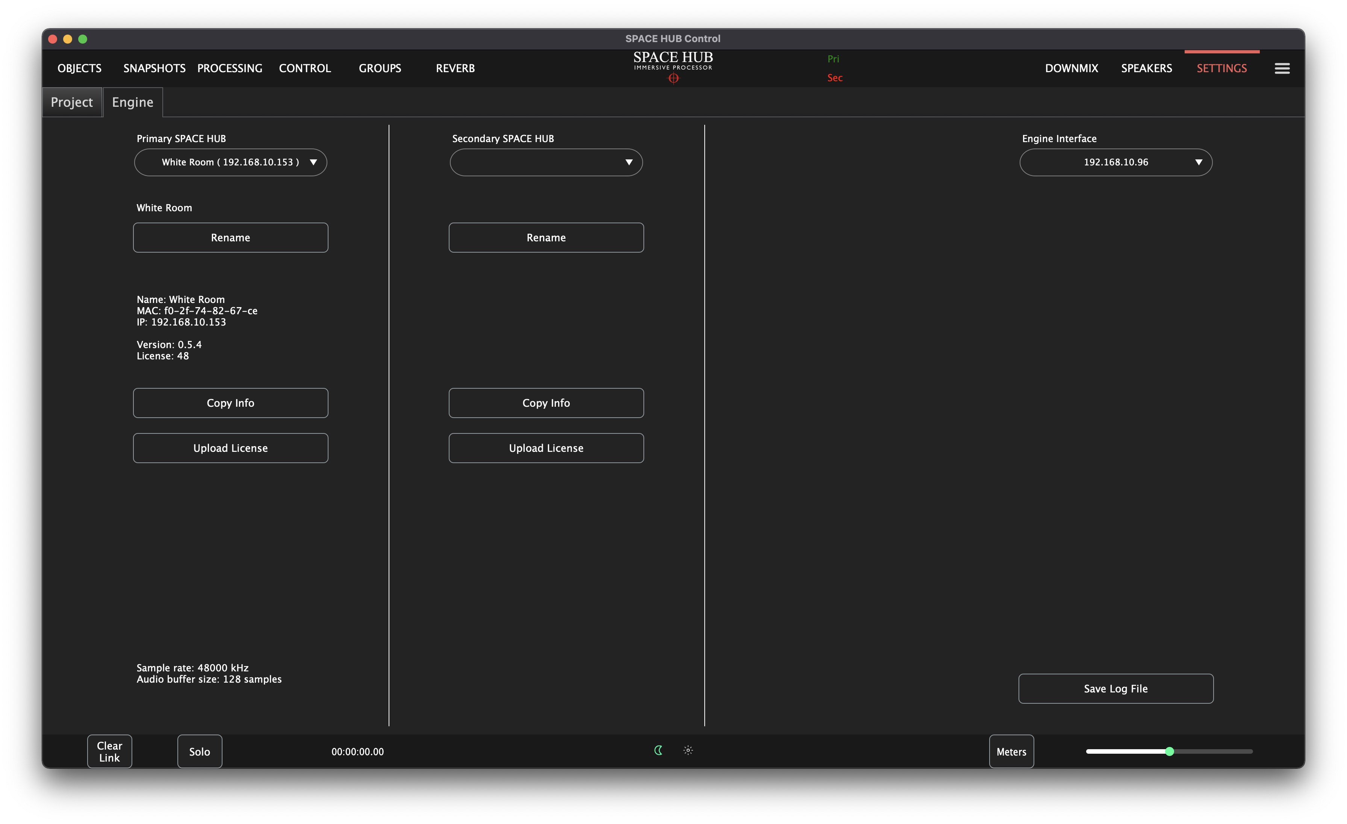Switch to dark mode moon icon
Screen dimensions: 1347x824
659,750
